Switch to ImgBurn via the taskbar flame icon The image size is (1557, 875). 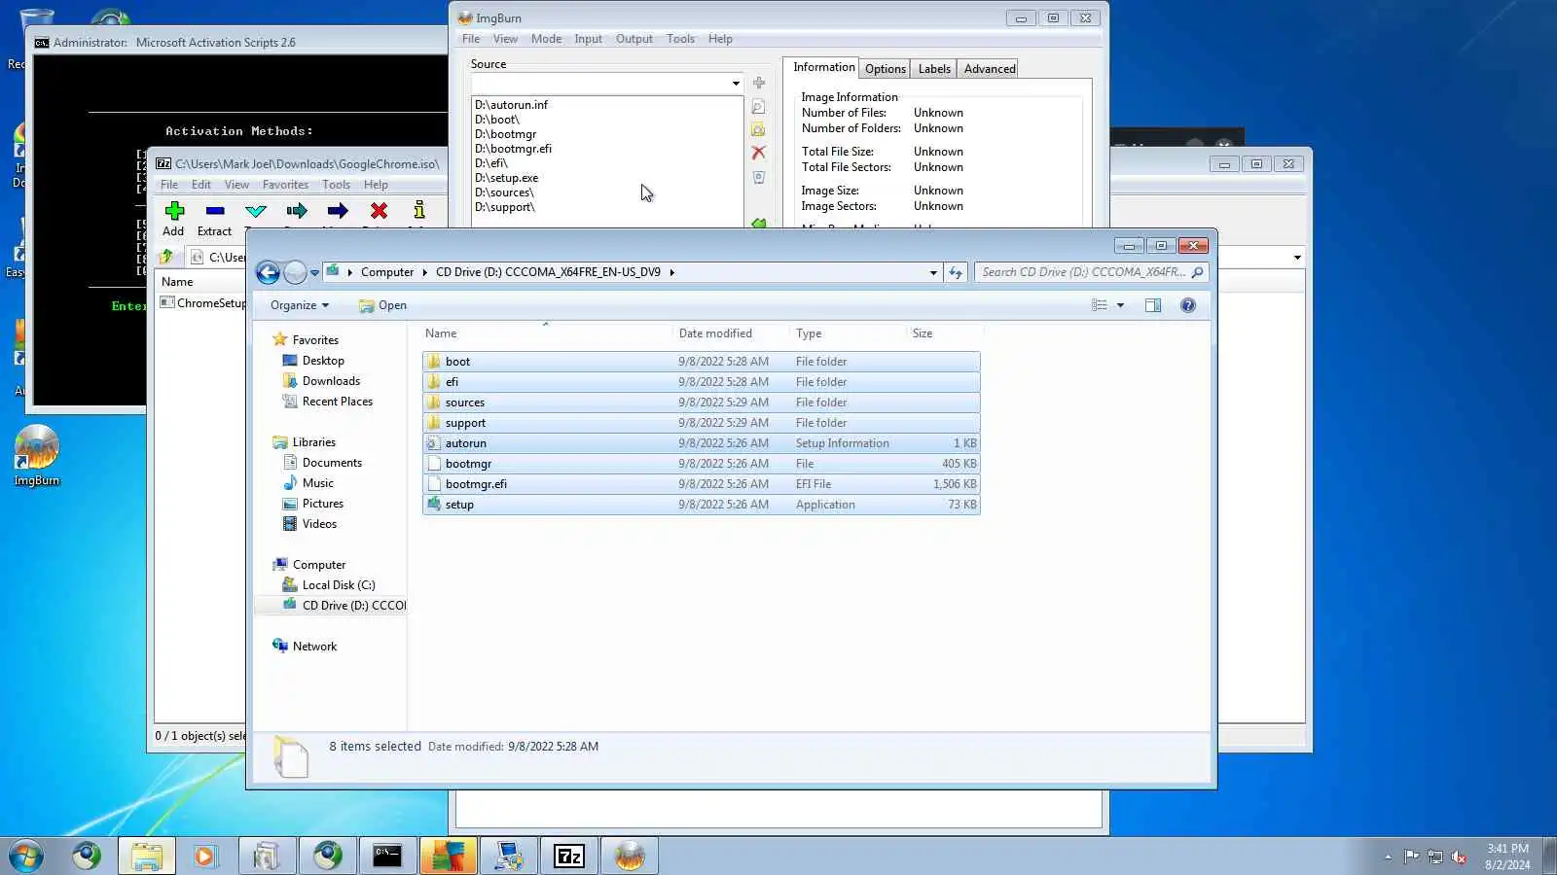pyautogui.click(x=630, y=856)
